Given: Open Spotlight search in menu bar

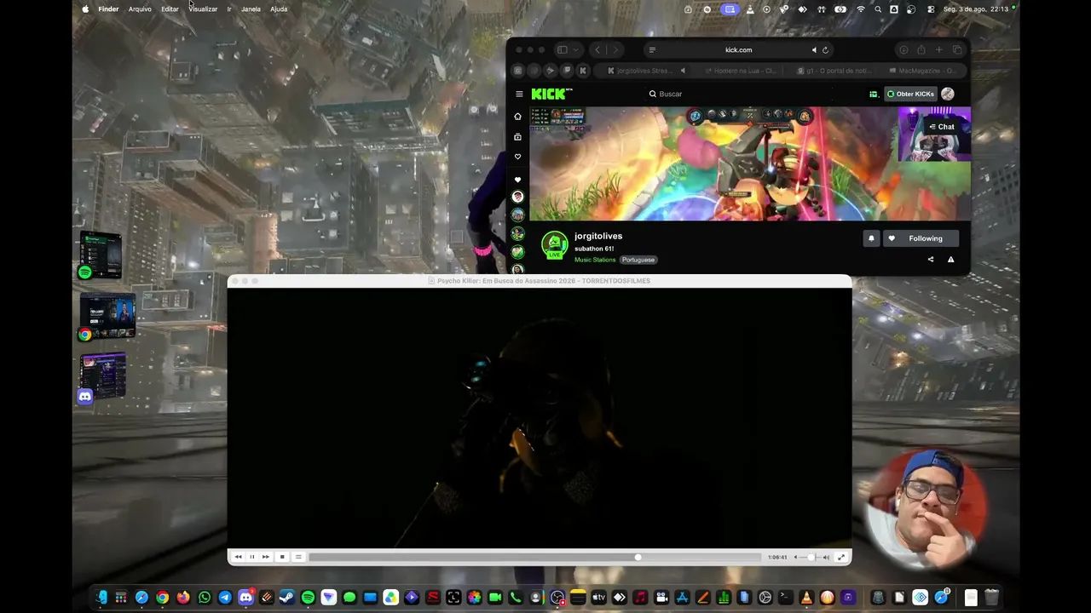Looking at the screenshot, I should tap(878, 9).
